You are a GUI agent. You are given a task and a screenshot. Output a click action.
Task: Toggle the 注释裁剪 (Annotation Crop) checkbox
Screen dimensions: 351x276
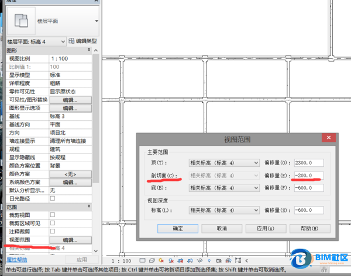click(53, 232)
